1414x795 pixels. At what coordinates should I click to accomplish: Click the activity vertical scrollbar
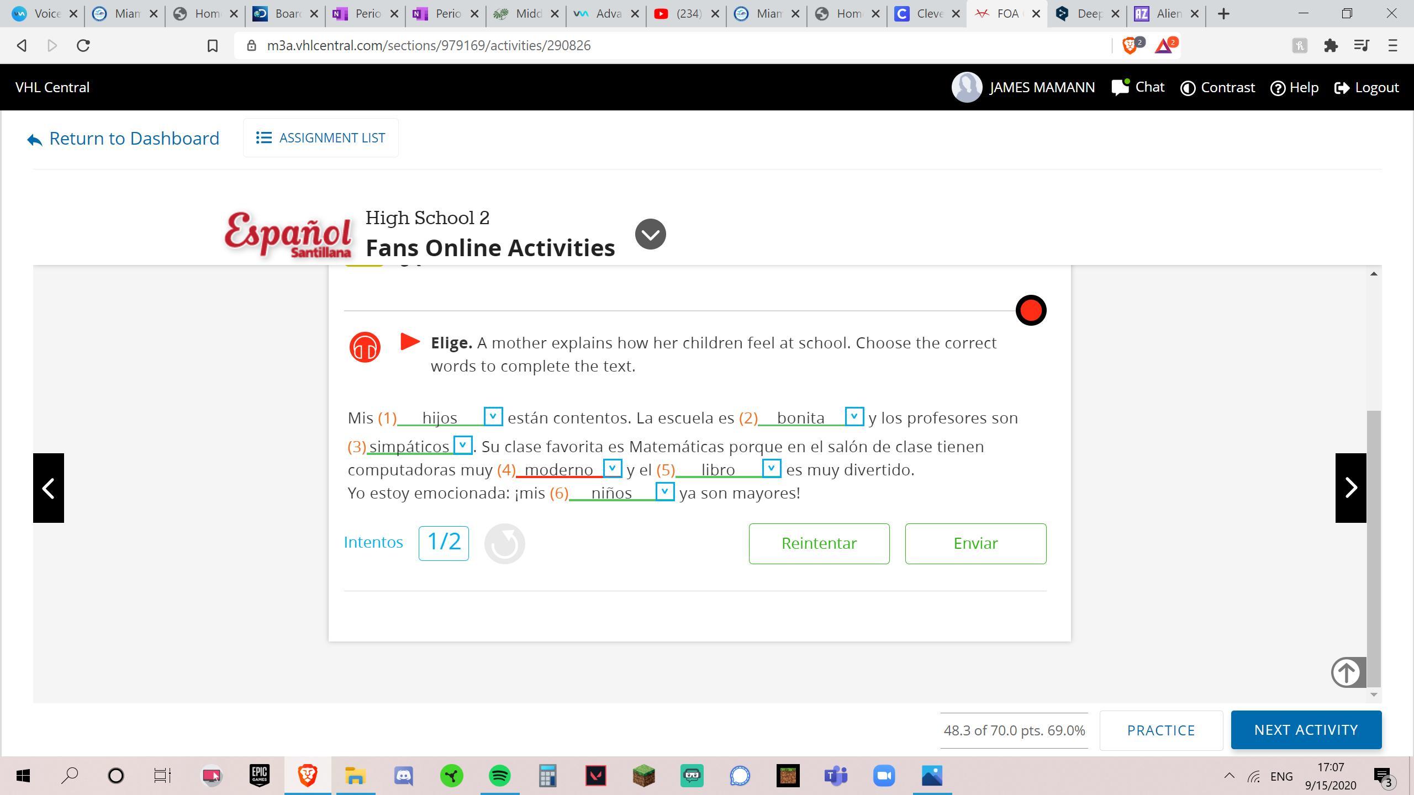click(1373, 547)
